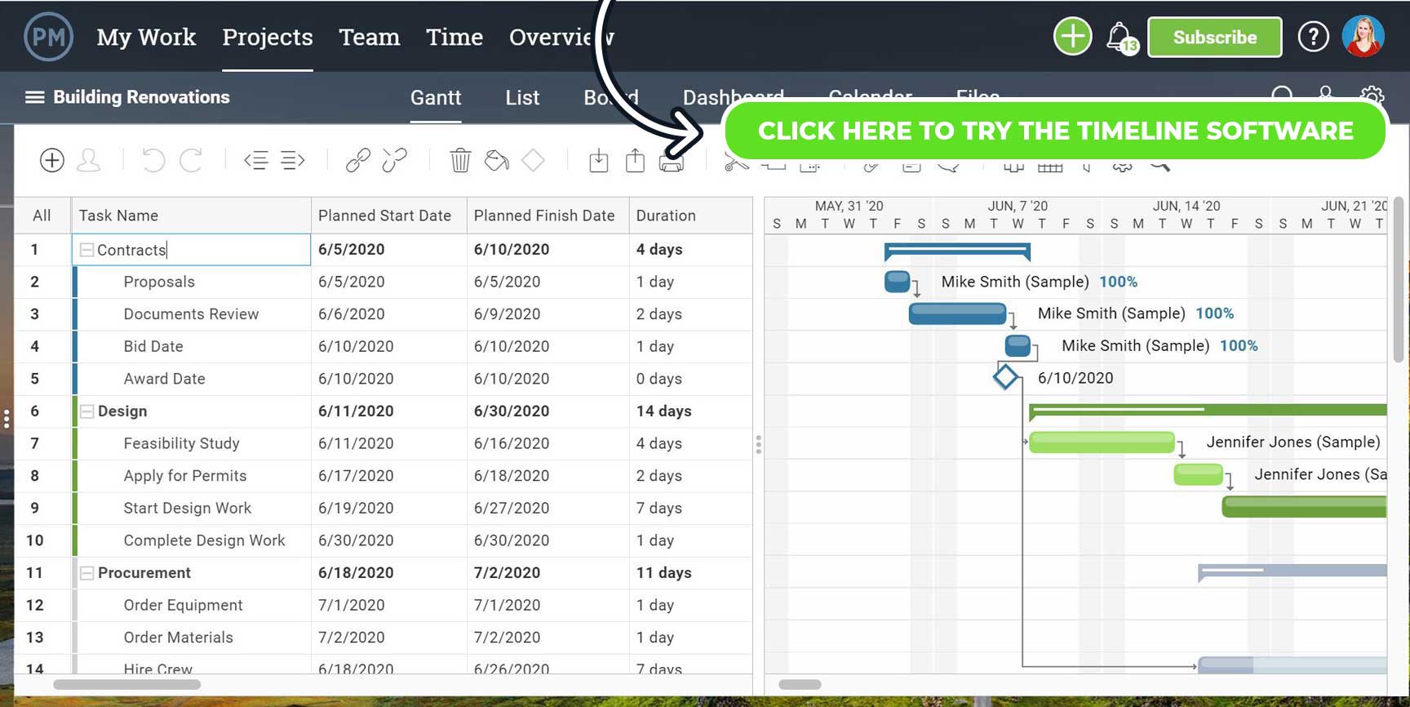Click the Planned Finish Date column header
1410x707 pixels.
(x=548, y=216)
